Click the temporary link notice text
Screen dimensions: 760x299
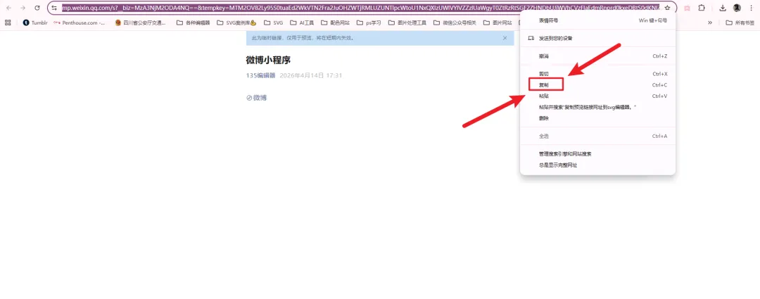[x=303, y=38]
